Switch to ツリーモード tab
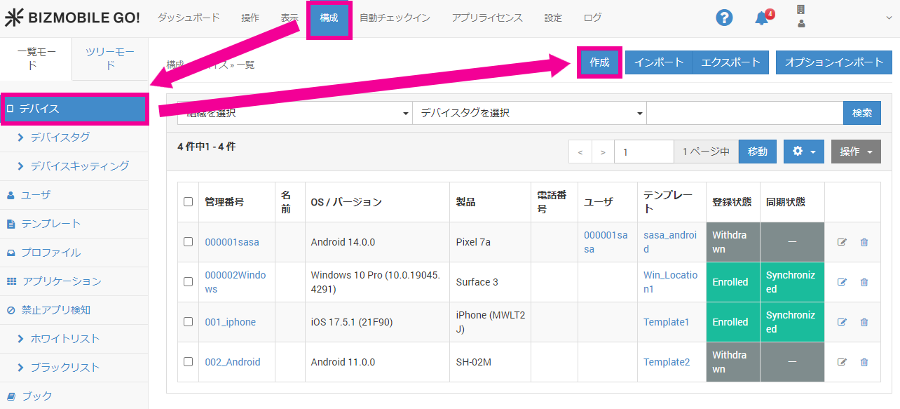900x409 pixels. (110, 59)
